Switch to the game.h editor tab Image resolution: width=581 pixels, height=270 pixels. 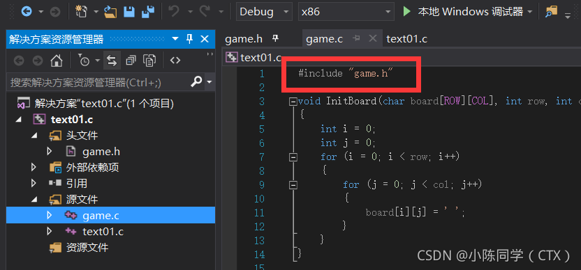pos(244,39)
